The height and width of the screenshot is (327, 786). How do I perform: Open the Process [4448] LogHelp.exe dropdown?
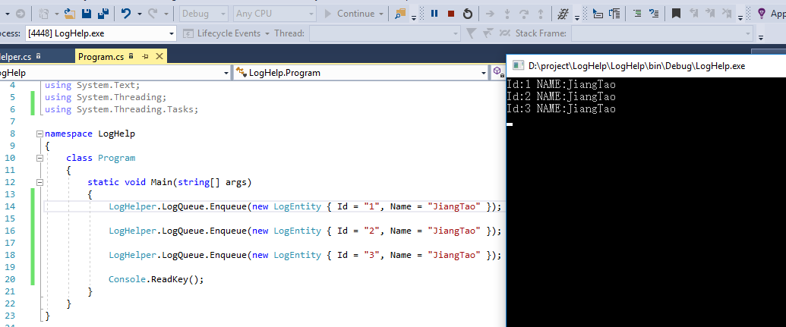pyautogui.click(x=100, y=33)
